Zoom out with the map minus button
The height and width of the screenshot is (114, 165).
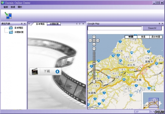94,81
